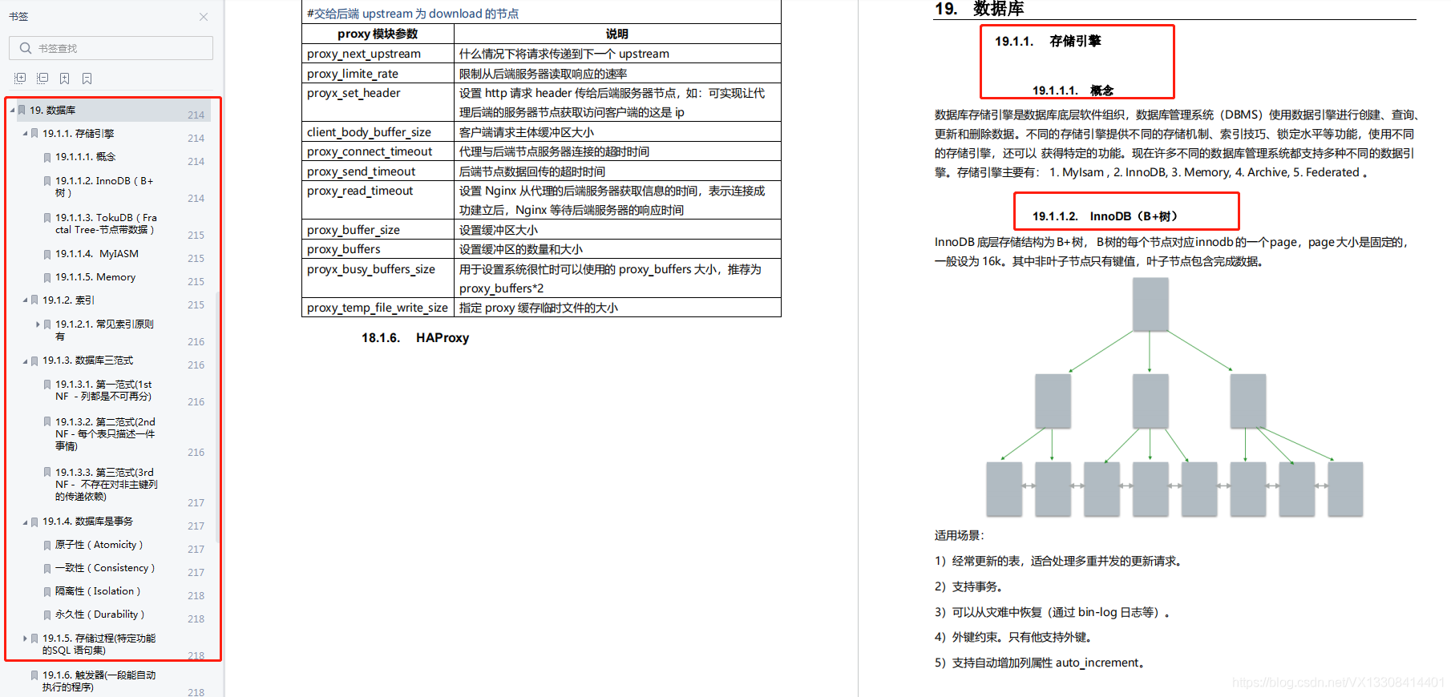
Task: Collapse the 19.1.1. 存储引擎 node
Action: point(25,134)
